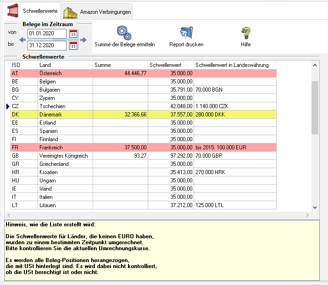Click the table scroll down arrow
Screen dimensions: 328x285
[x=315, y=207]
